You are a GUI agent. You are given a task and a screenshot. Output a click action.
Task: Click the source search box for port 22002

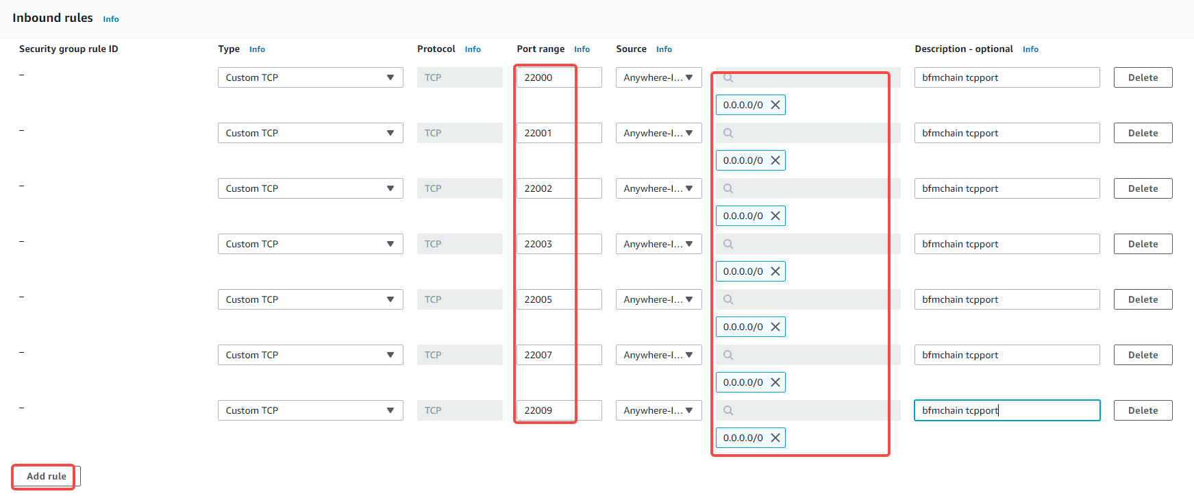pyautogui.click(x=808, y=188)
